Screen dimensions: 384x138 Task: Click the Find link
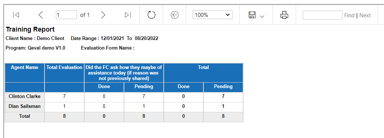(349, 15)
